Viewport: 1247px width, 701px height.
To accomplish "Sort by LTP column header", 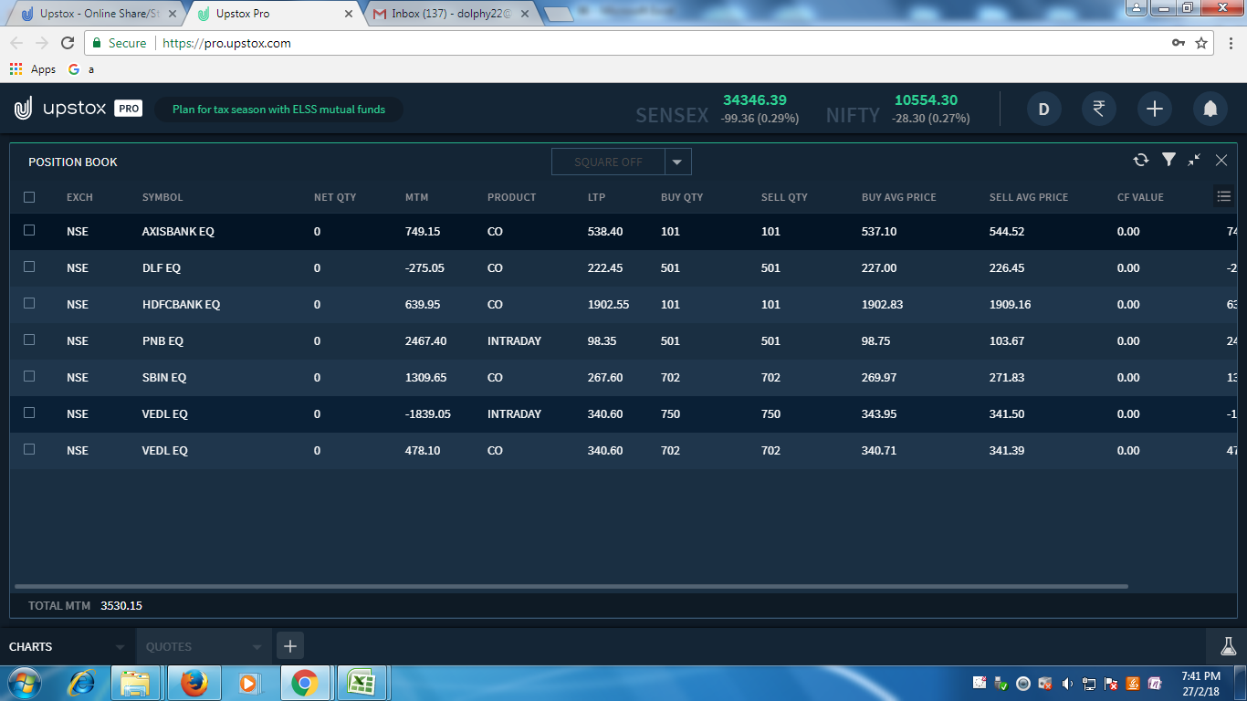I will pyautogui.click(x=596, y=197).
